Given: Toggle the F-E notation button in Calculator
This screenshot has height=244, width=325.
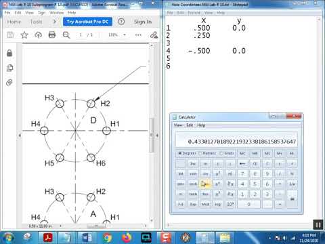Looking at the screenshot, I should [x=181, y=204].
